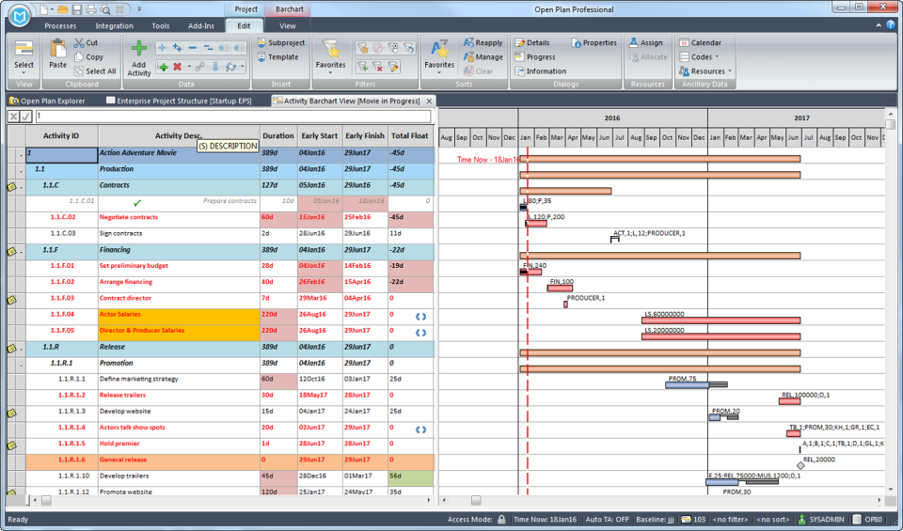Click the orange Actor Salaries cell
Image resolution: width=903 pixels, height=531 pixels.
click(178, 315)
